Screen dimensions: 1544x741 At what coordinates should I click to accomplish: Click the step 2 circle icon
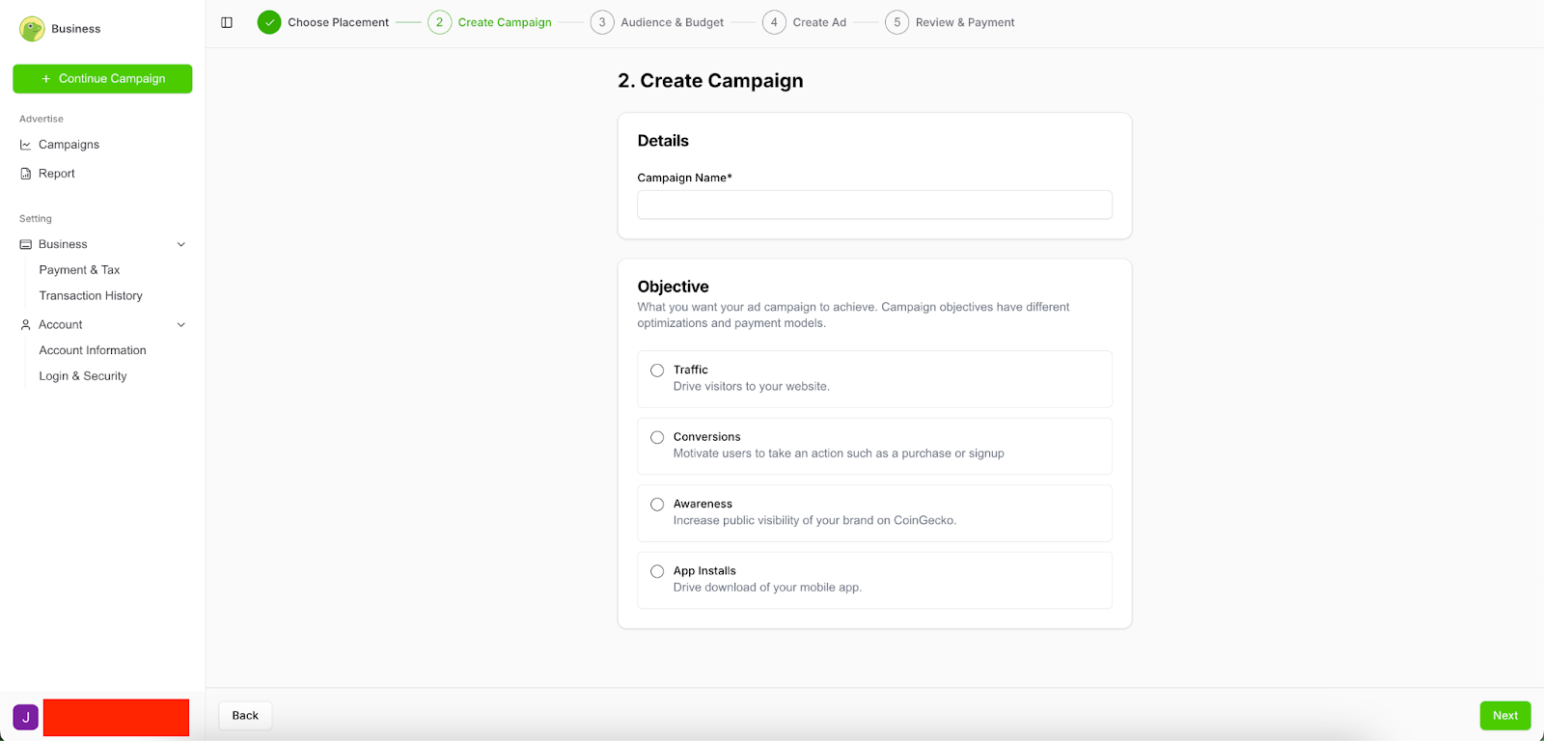(440, 22)
